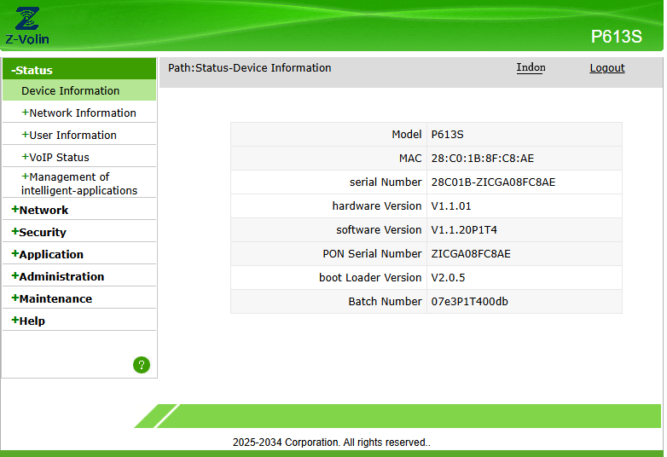Select batch number 07e3P1T400db

(470, 302)
